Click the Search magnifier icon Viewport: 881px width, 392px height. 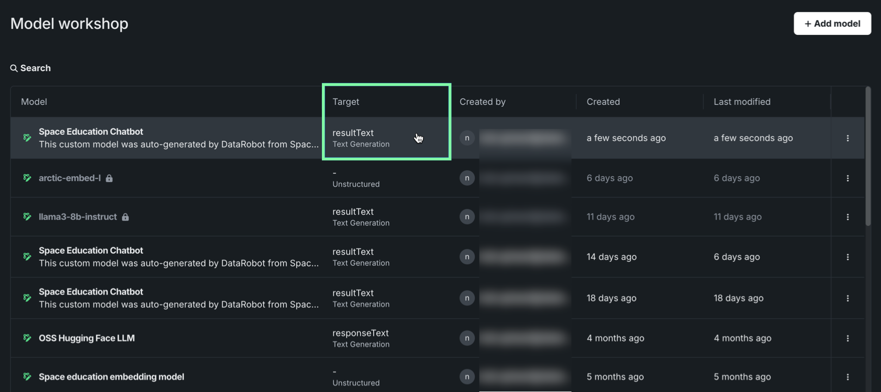(x=14, y=68)
